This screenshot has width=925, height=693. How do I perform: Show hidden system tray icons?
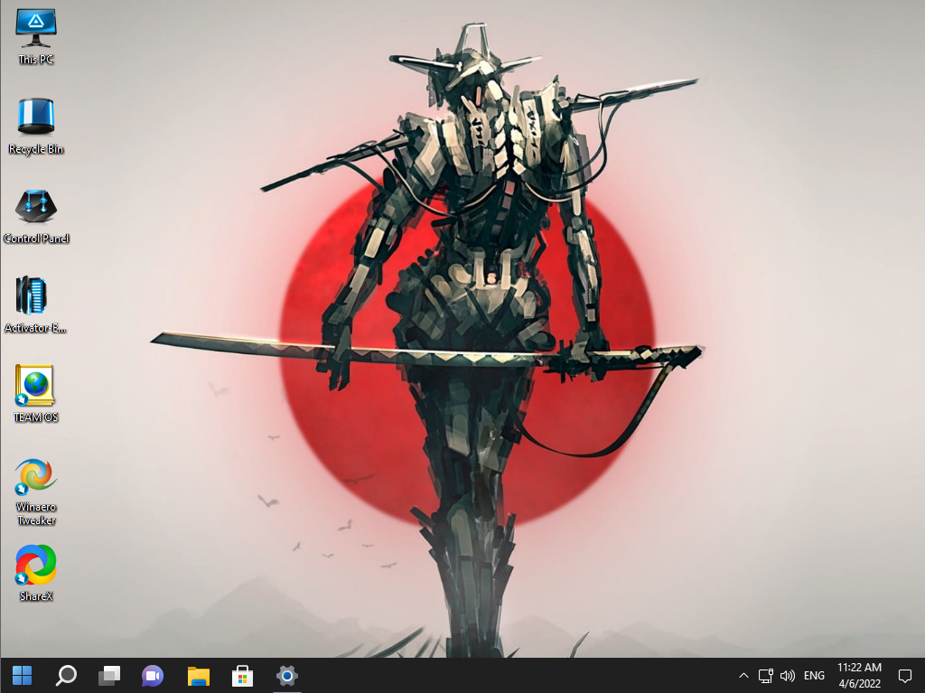click(744, 675)
